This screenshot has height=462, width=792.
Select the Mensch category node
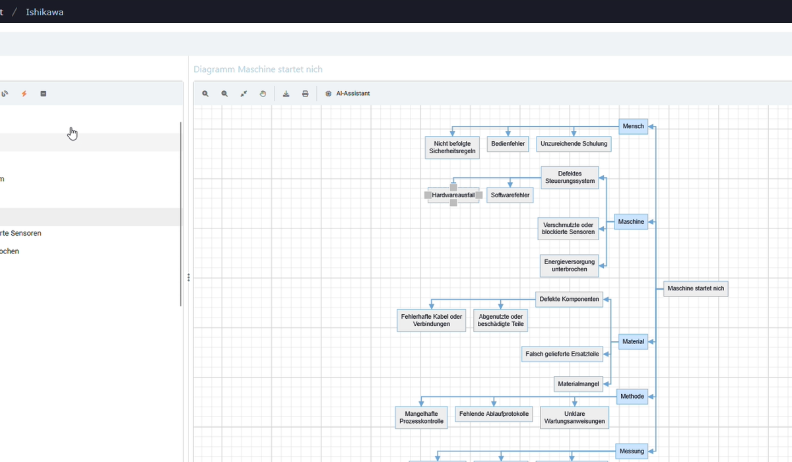coord(633,126)
